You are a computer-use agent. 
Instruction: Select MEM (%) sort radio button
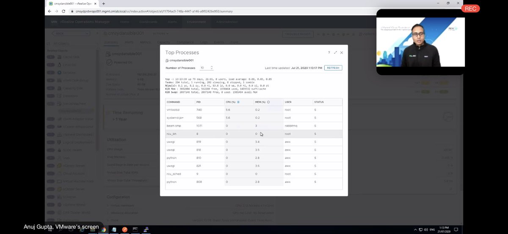[268, 102]
